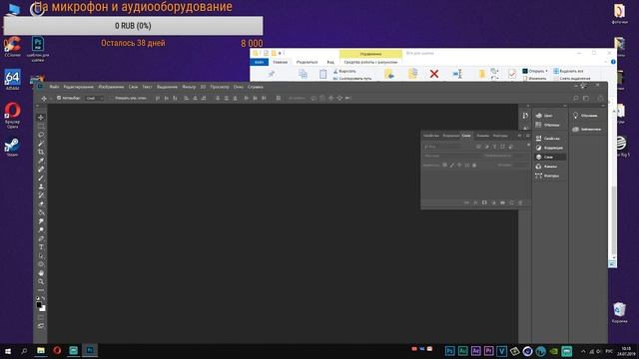
Task: Open the Каналы (Channels) panel icon
Action: click(539, 167)
